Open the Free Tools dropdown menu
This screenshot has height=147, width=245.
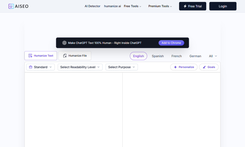132,6
